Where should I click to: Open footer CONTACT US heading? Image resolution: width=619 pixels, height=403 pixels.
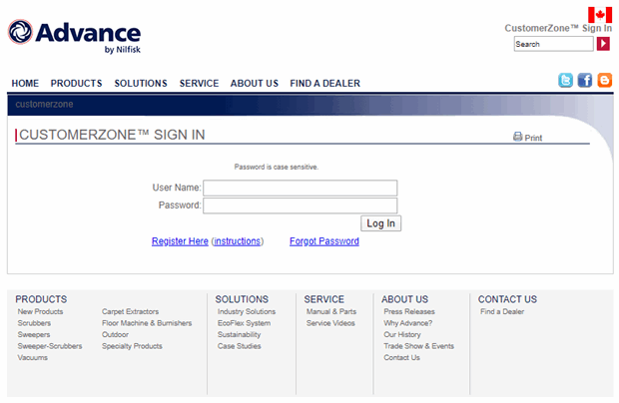(x=507, y=299)
